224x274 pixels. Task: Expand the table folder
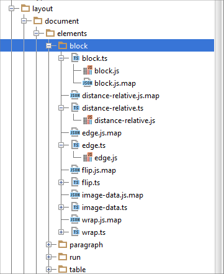[x=48, y=270]
